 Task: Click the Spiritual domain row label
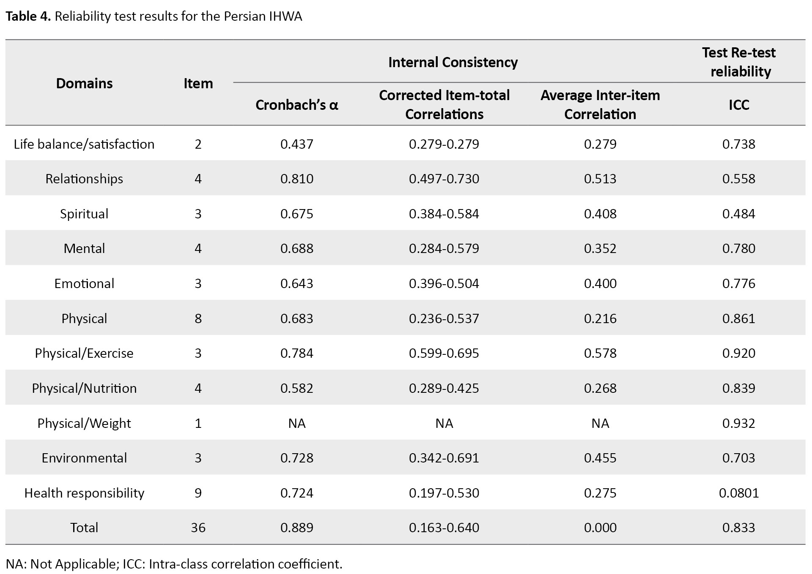pos(84,214)
